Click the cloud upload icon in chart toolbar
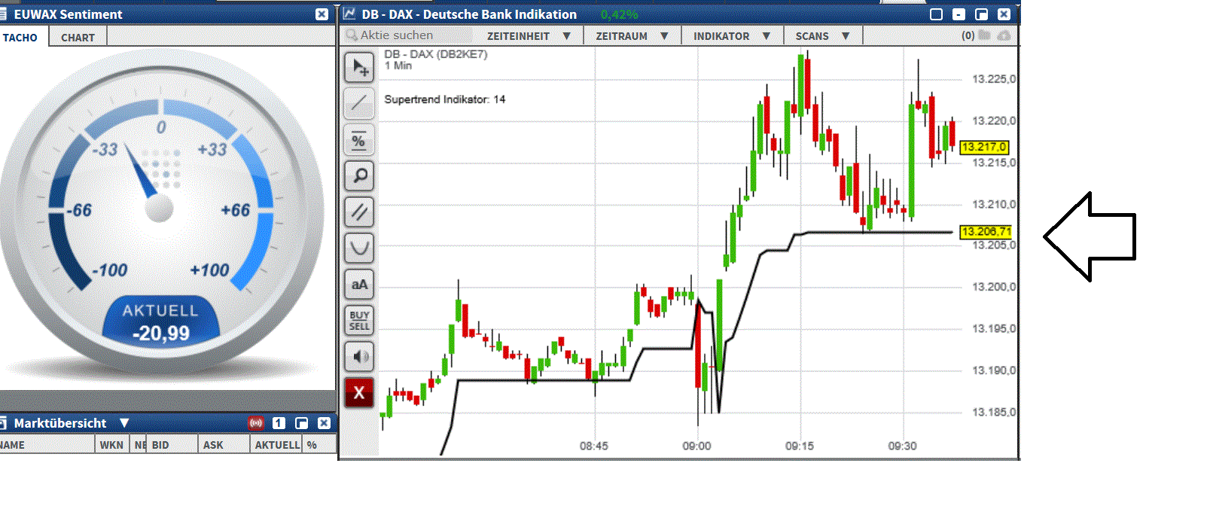Screen dimensions: 1210x515 click(x=1004, y=35)
